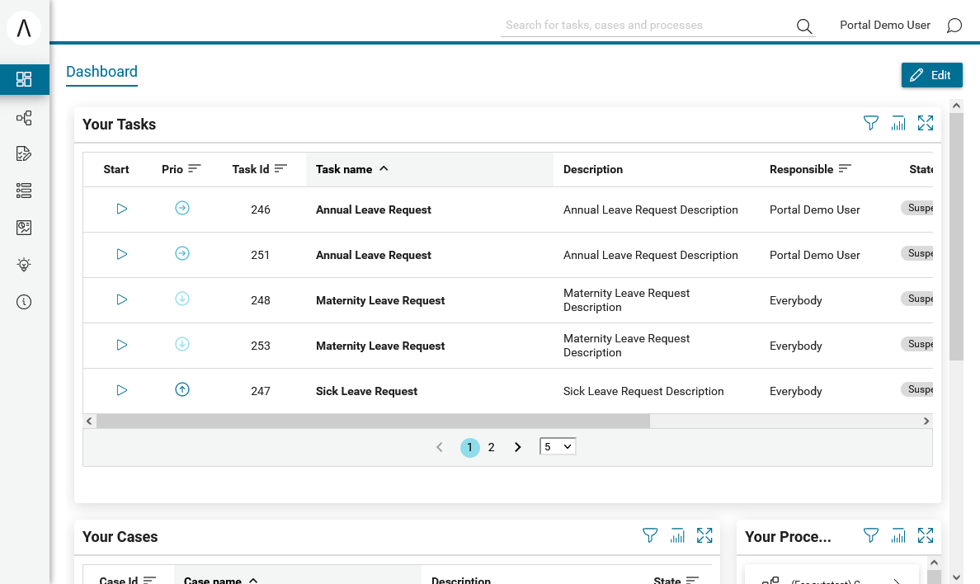Open the Dashboard tab
Screen dimensions: 980x584
click(x=101, y=72)
